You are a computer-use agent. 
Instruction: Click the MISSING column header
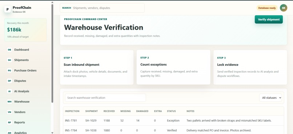[125, 111]
